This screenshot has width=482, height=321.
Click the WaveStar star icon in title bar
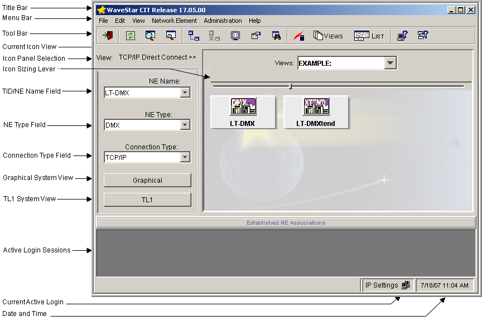(102, 10)
